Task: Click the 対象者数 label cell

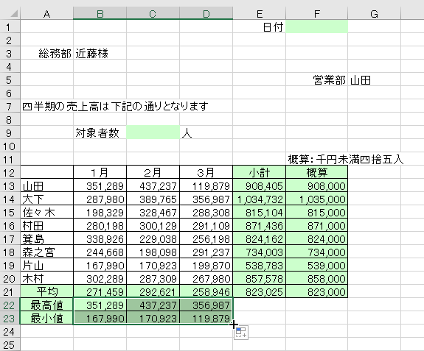Action: [x=100, y=132]
